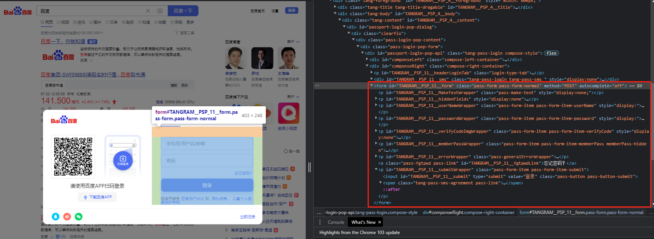This screenshot has width=654, height=239.
Task: Collapse the selected form element node
Action: click(371, 85)
